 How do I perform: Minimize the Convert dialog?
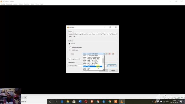(105, 27)
